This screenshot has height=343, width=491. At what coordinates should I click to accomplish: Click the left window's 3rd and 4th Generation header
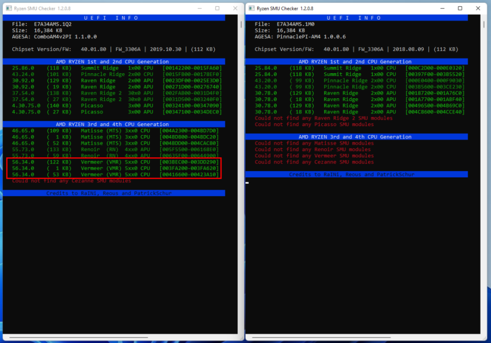point(114,124)
